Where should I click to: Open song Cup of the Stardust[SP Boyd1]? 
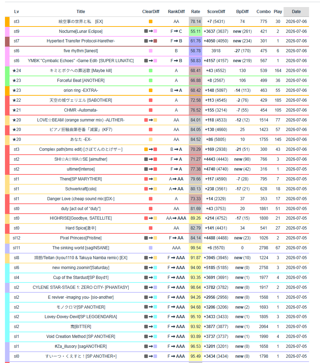(81, 277)
